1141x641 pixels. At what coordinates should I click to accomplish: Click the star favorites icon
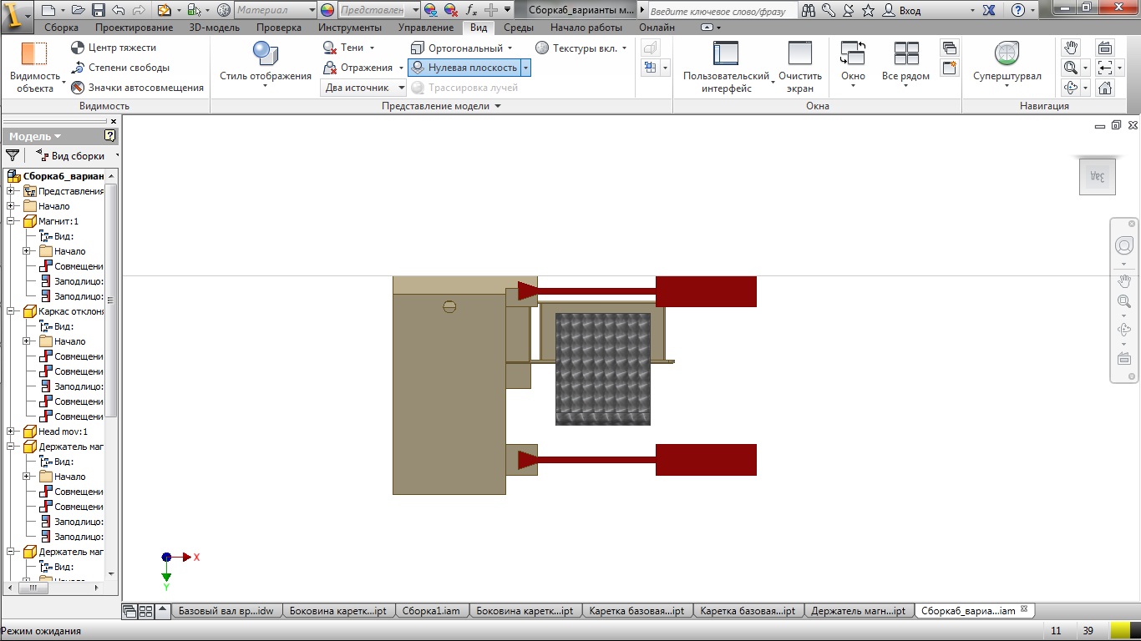click(869, 11)
